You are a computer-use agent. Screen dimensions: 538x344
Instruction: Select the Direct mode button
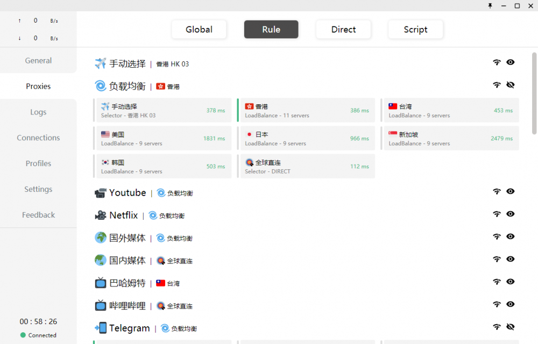tap(343, 30)
